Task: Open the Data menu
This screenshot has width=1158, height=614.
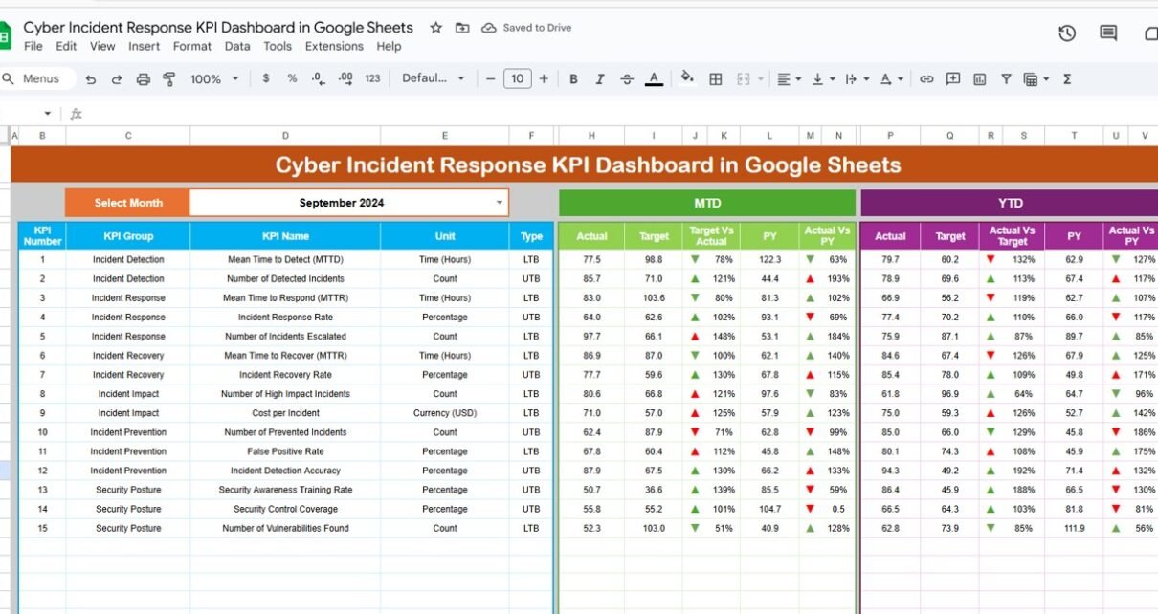Action: [x=237, y=46]
